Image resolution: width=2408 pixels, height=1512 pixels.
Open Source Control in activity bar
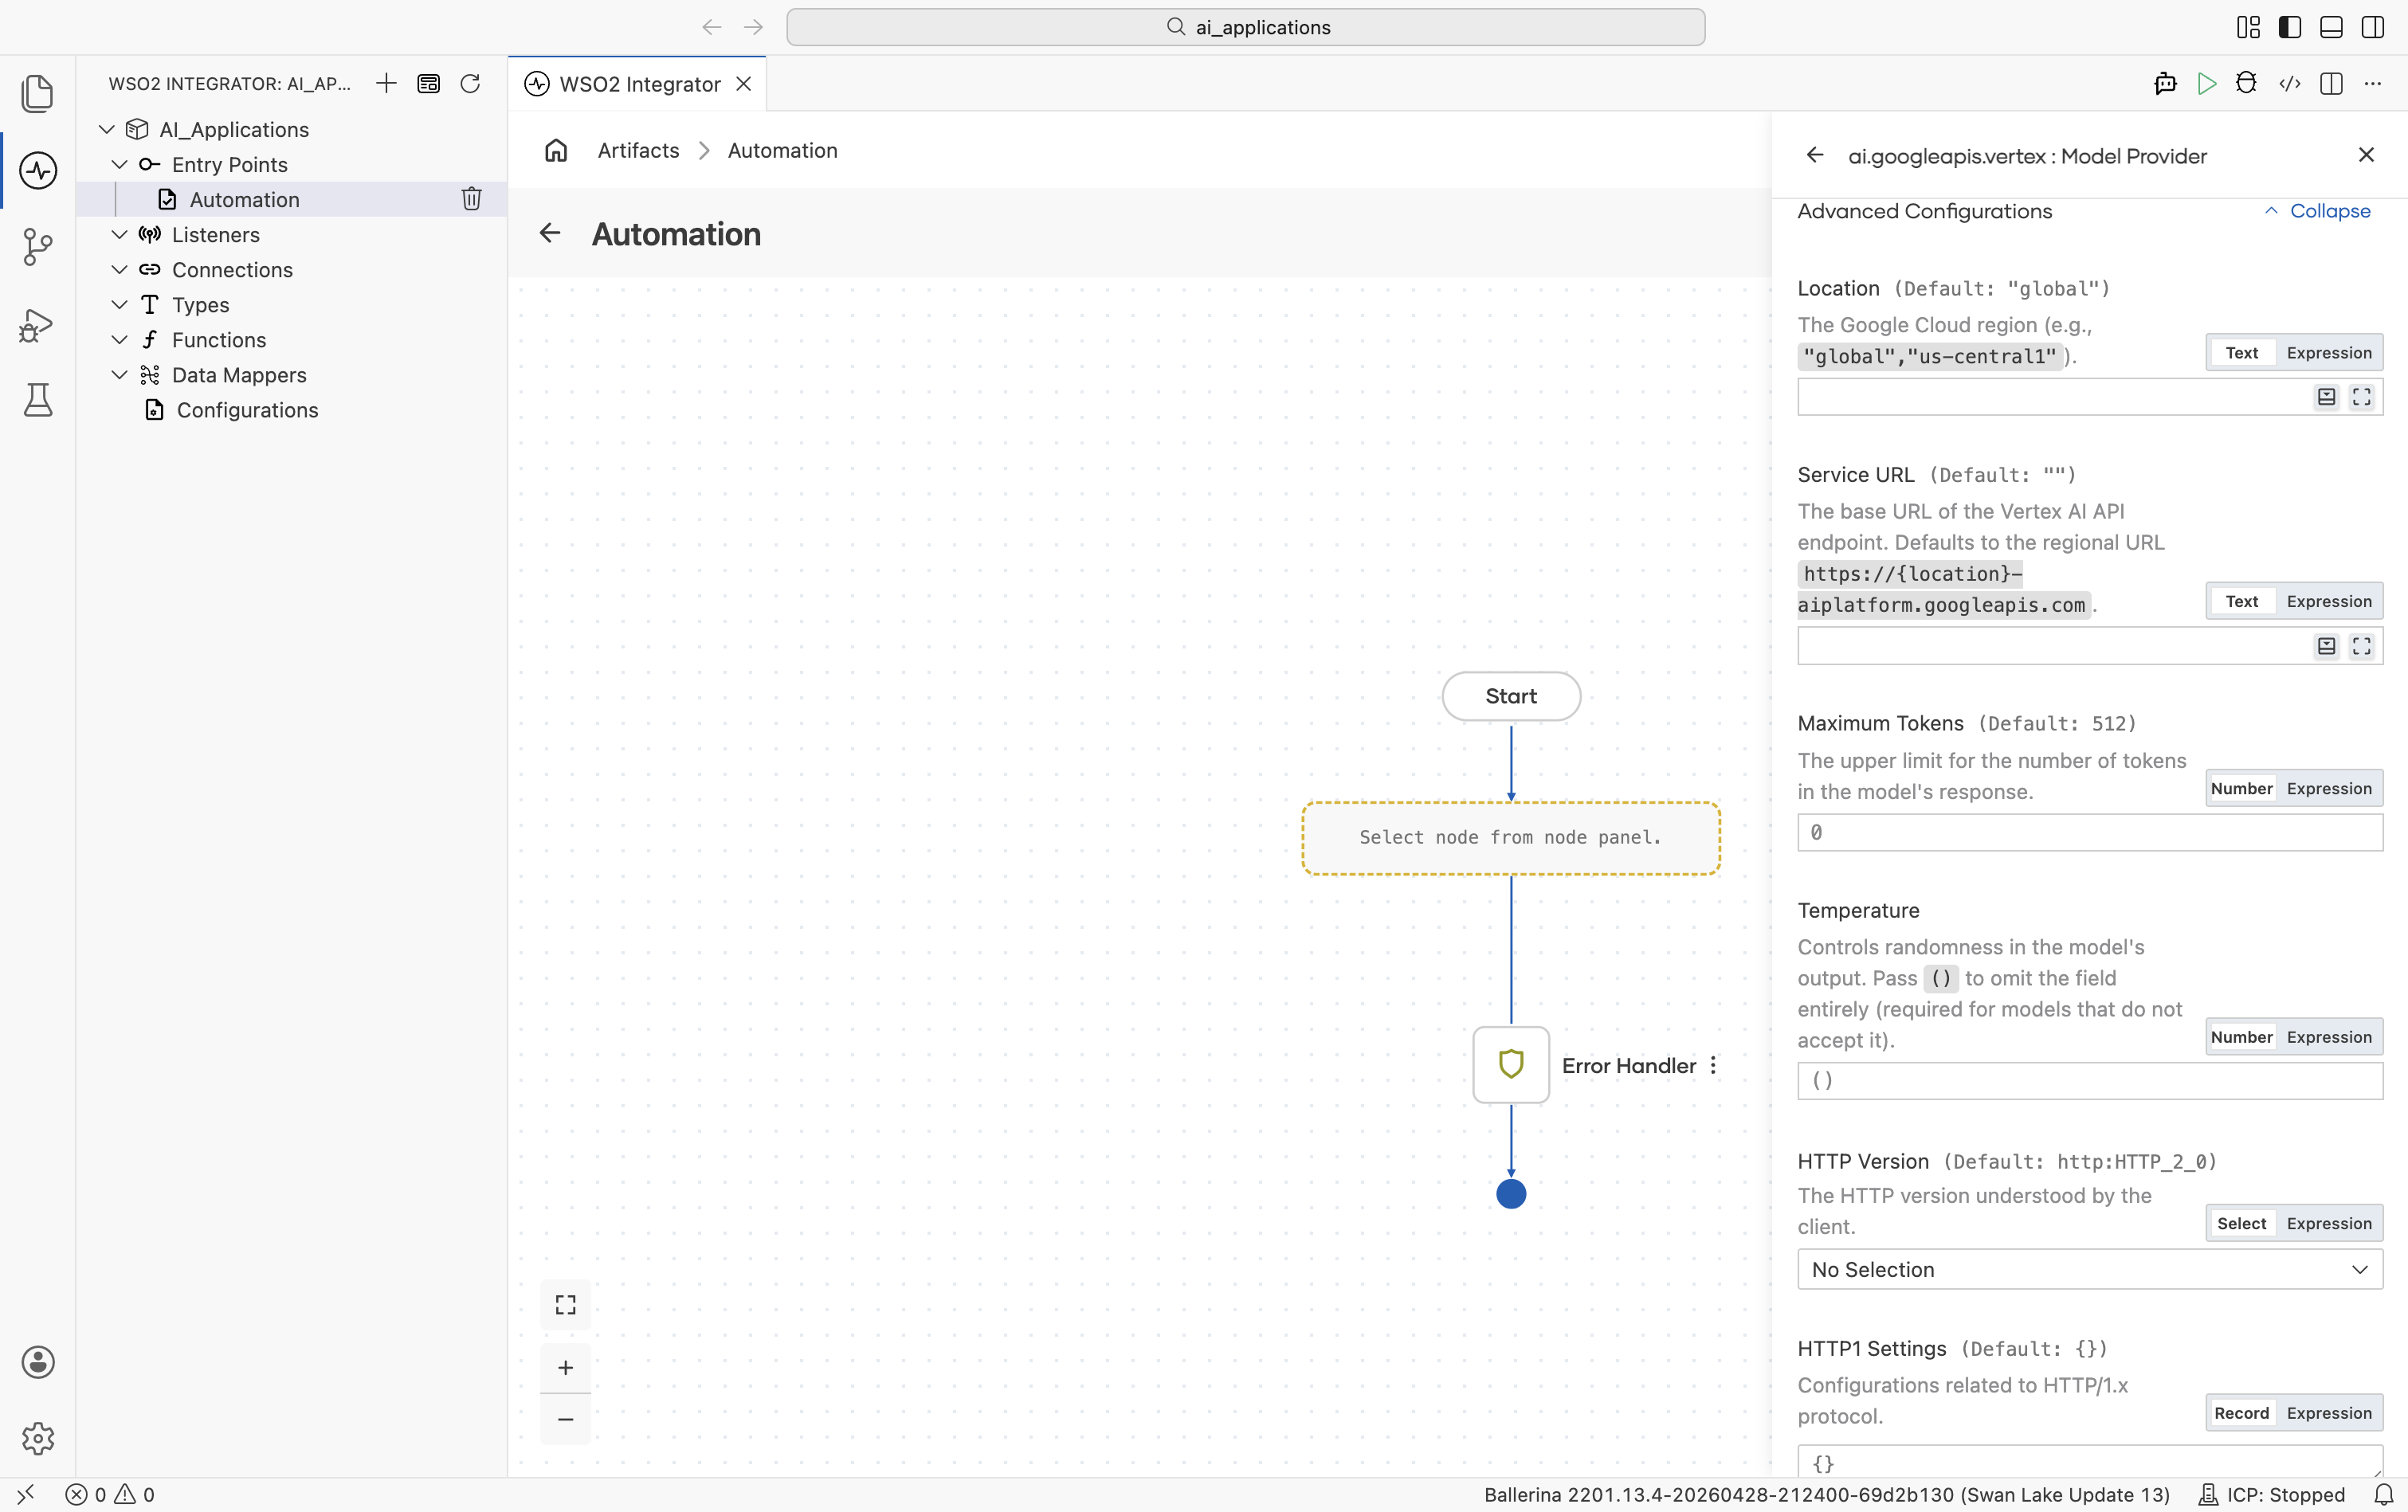pos(38,246)
